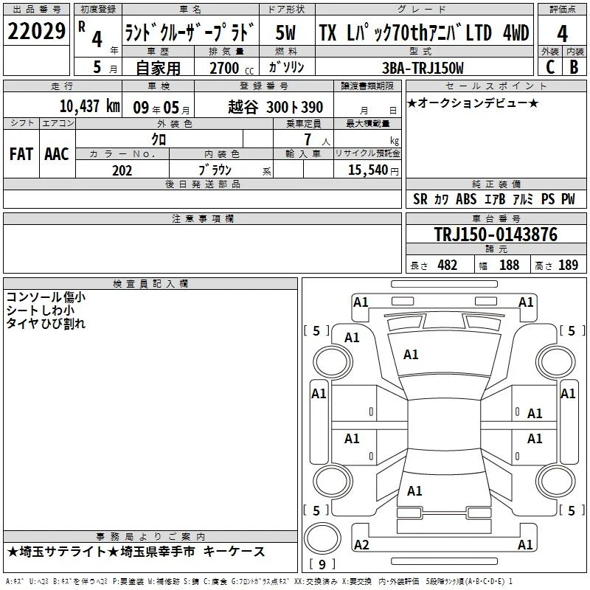Image resolution: width=590 pixels, height=590 pixels.
Task: Click the car name ランドクルーザープラド
Action: (x=190, y=32)
